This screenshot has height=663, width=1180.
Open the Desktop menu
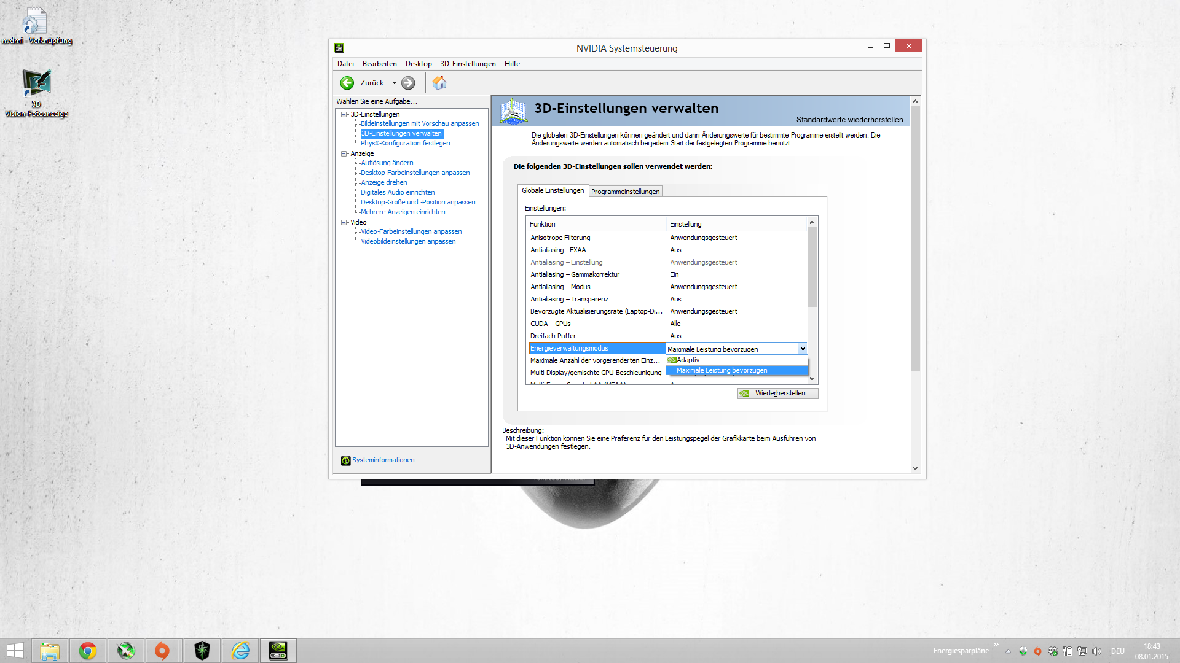[x=419, y=64]
